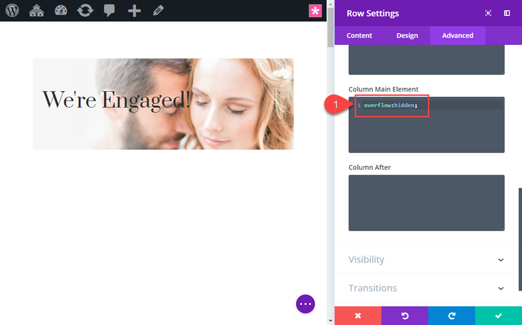Click the "Column Main Element" label
522x325 pixels.
tap(384, 89)
